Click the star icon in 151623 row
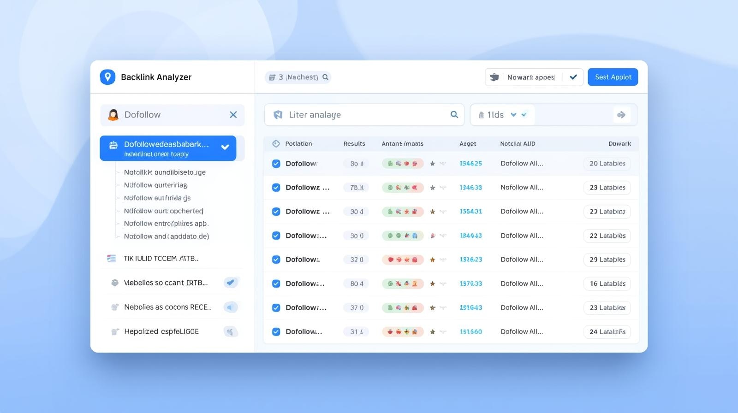738x413 pixels. (432, 260)
